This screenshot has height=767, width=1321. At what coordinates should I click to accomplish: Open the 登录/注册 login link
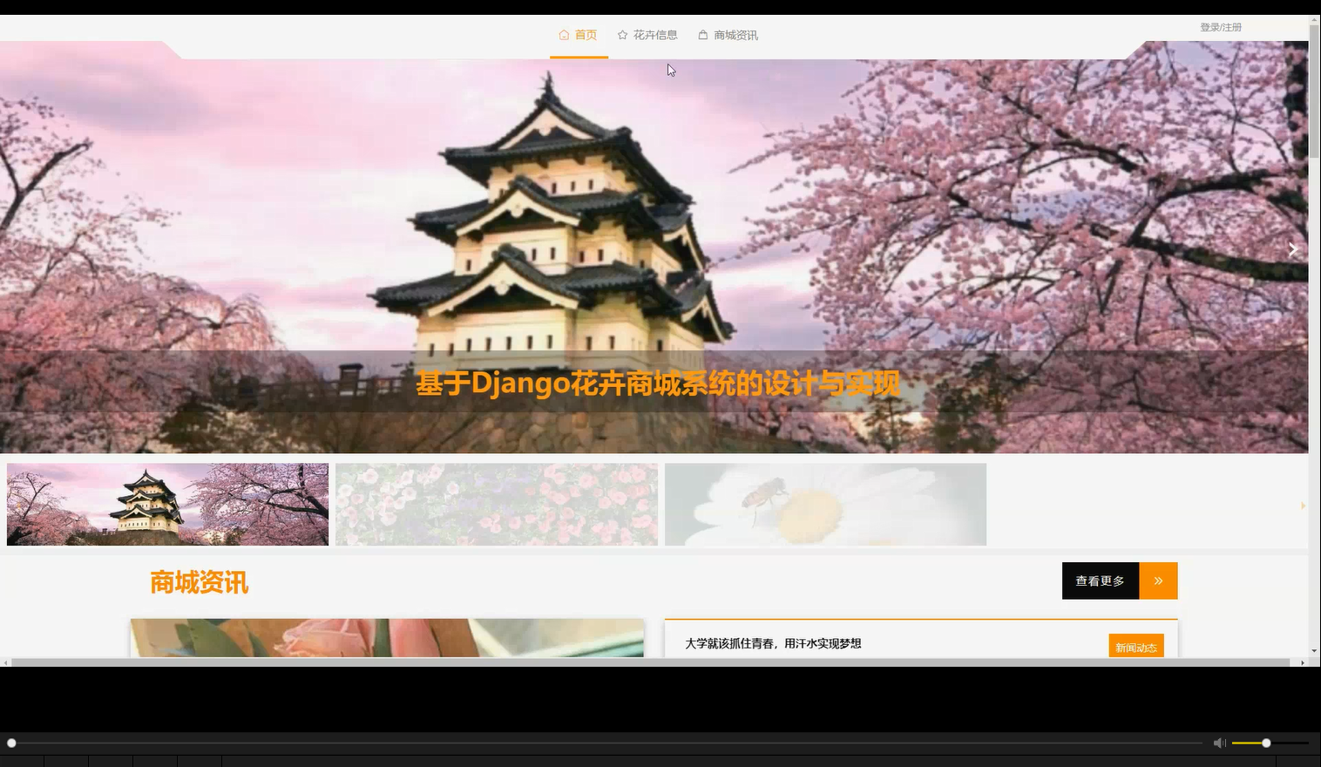[x=1221, y=27]
